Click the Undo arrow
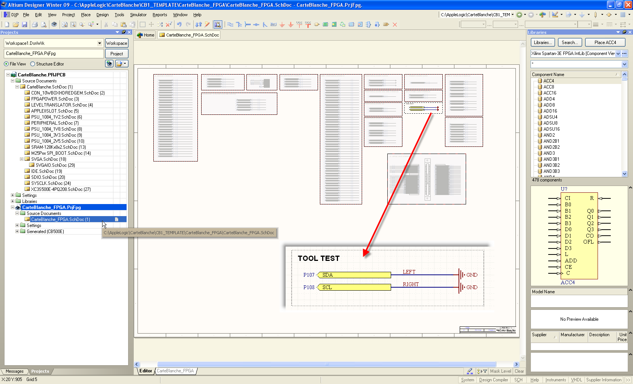Image resolution: width=633 pixels, height=384 pixels. (x=179, y=24)
